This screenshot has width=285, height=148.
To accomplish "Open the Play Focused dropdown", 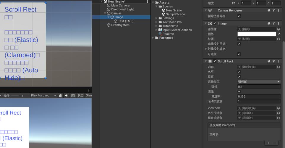I will pyautogui.click(x=43, y=95).
